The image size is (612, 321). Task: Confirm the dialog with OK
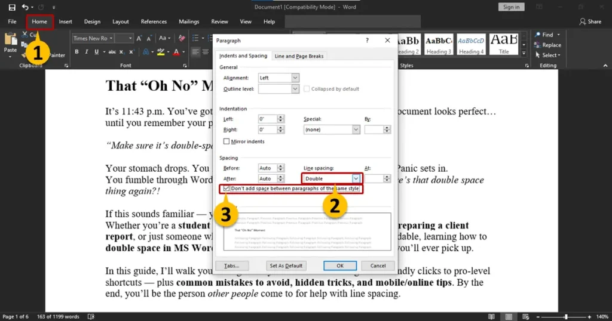(x=340, y=266)
